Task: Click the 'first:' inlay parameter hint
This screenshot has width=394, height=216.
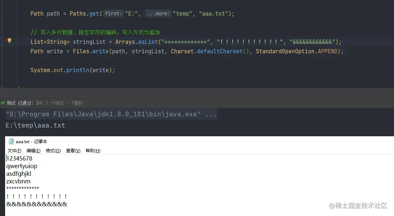Action: pyautogui.click(x=113, y=13)
